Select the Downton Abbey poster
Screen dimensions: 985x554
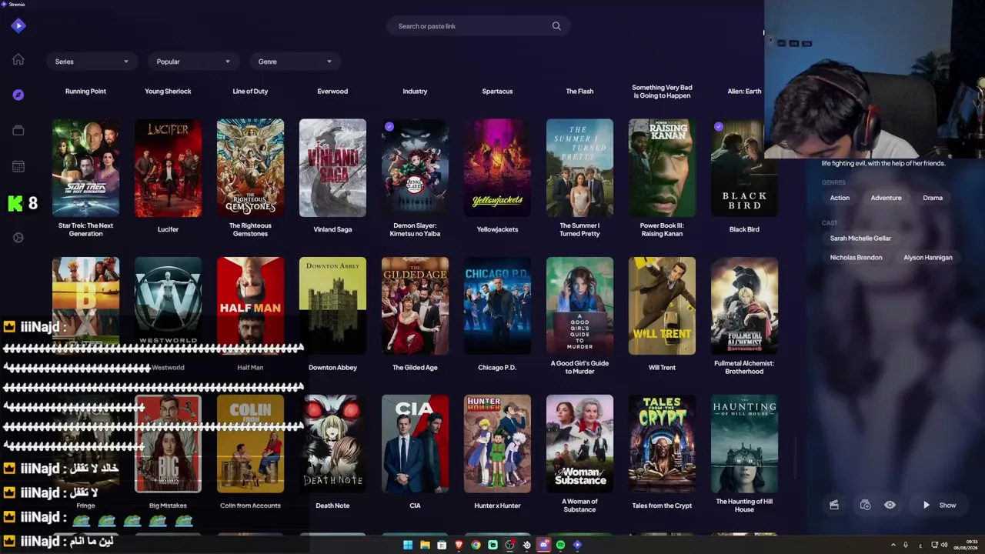pos(332,306)
